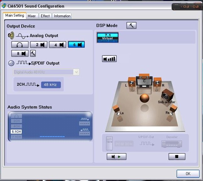The image size is (203, 181).
Task: Click the digital clock display in title bar
Action: coord(187,7)
